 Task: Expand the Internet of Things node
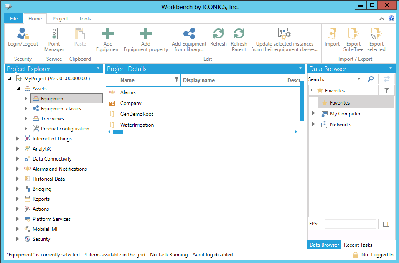tap(18, 139)
